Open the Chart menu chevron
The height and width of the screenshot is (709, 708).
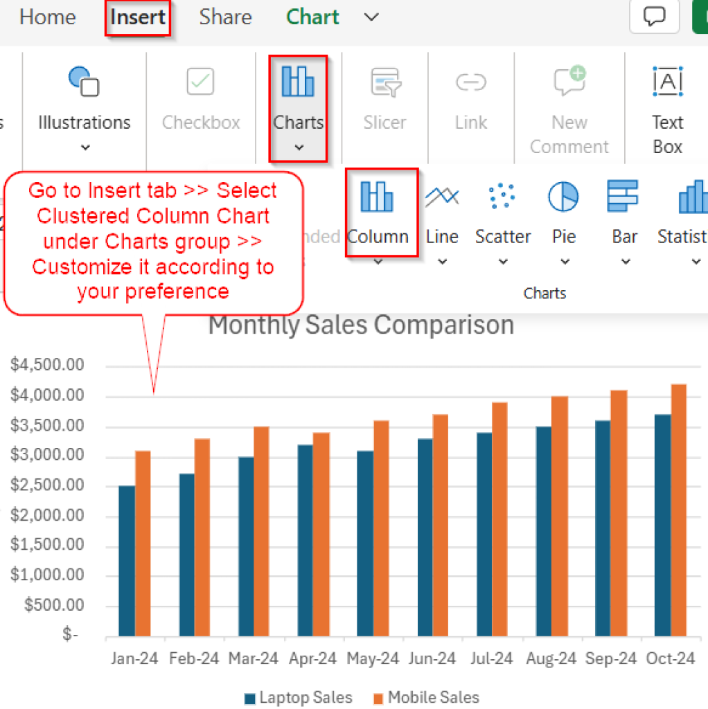coord(371,17)
